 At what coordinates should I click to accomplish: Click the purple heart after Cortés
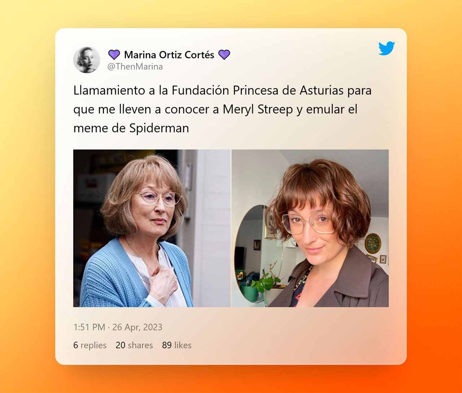coord(224,55)
